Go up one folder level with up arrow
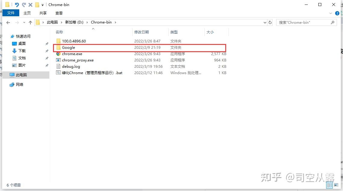 tap(30, 22)
